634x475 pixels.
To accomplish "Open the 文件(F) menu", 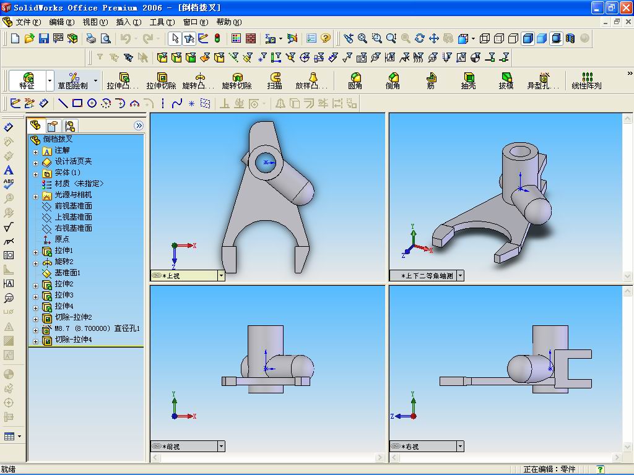I will pyautogui.click(x=28, y=22).
